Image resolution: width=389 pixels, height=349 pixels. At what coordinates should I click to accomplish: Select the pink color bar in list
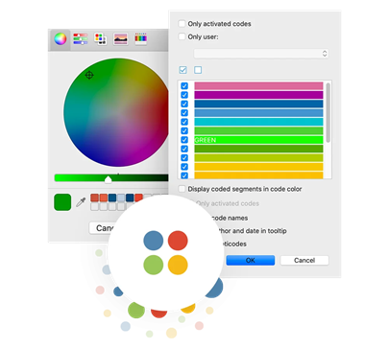click(258, 86)
